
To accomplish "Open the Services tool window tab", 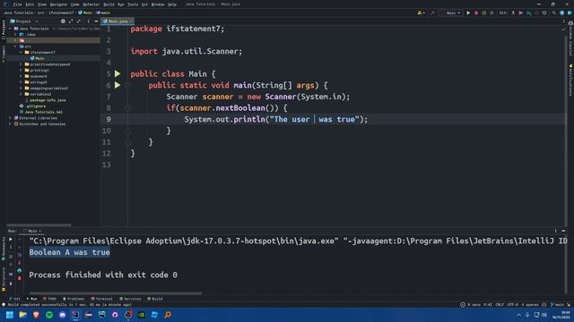I will point(130,299).
